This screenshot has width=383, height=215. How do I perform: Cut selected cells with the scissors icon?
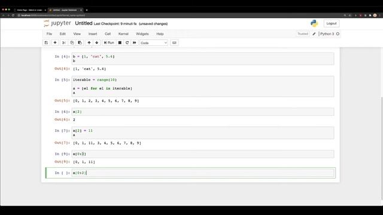(x=64, y=42)
